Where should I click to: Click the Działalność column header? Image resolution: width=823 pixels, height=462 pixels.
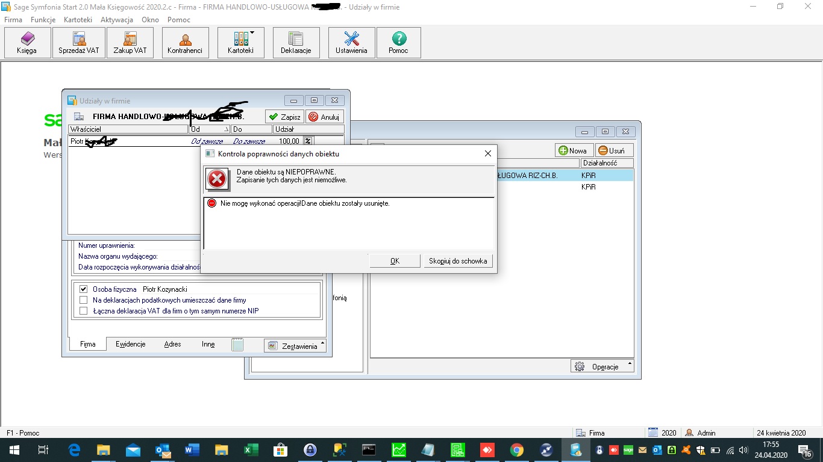click(x=607, y=163)
